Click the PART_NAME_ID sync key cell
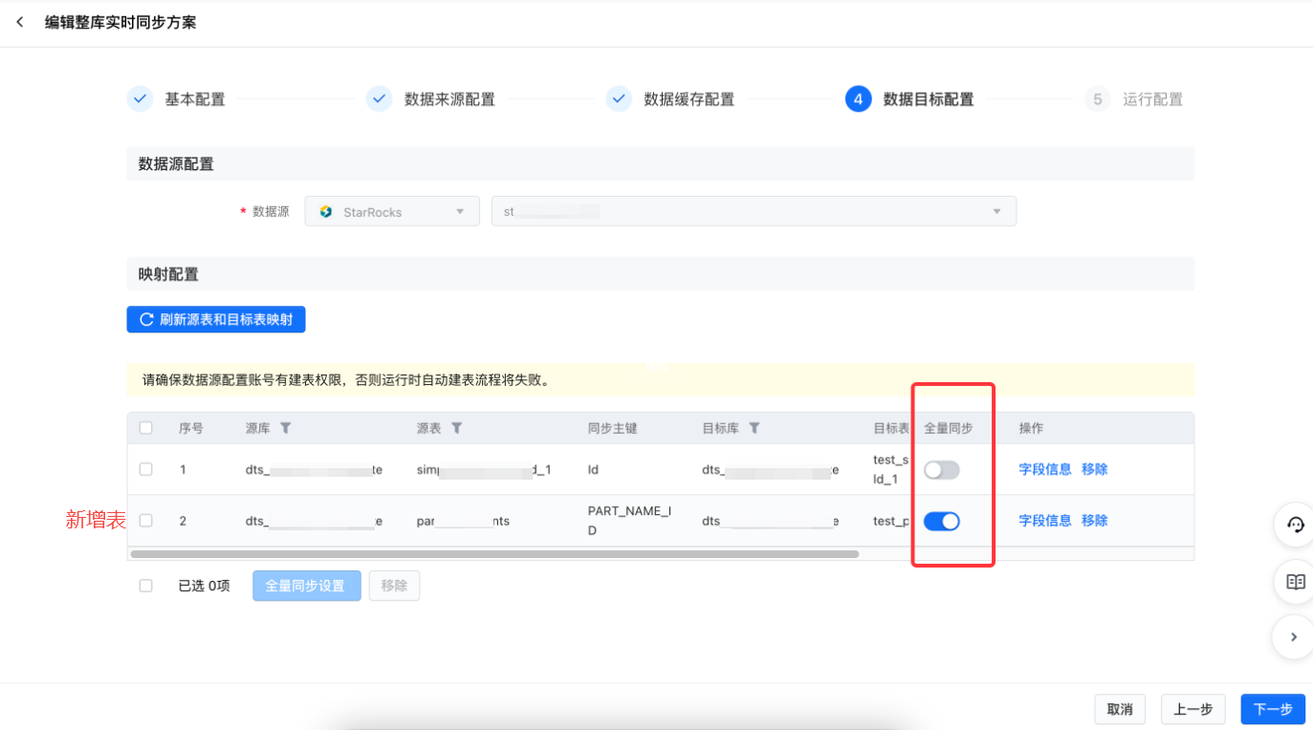The height and width of the screenshot is (730, 1313). (x=629, y=521)
